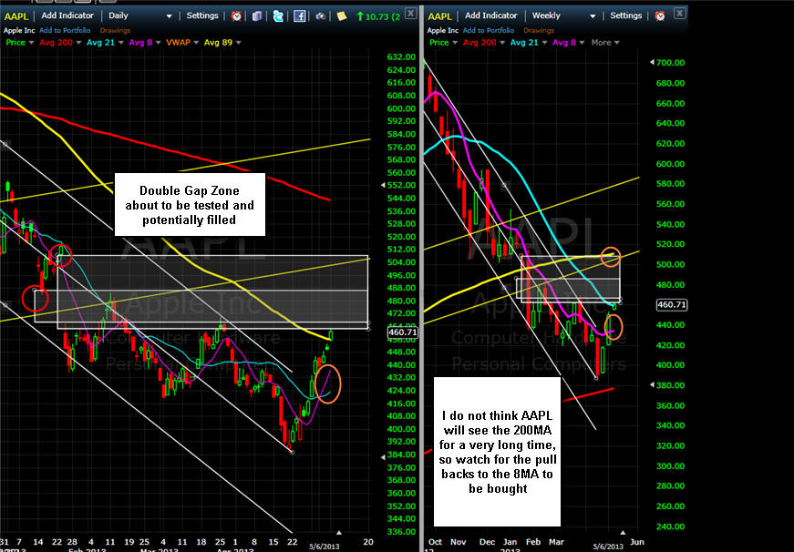
Task: Click the 460.71 price label on Weekly axis
Action: tap(672, 304)
